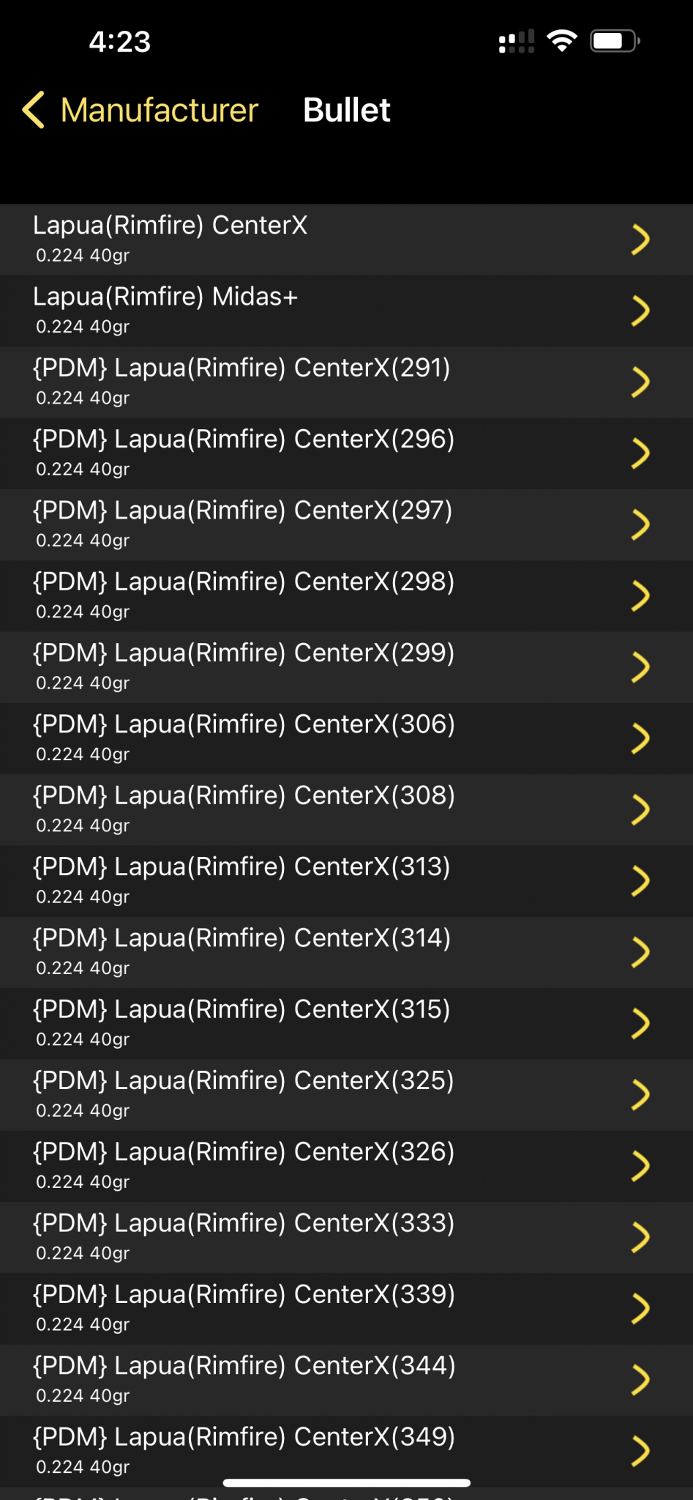Open {PDM} Lapua CenterX(306) entry
The width and height of the screenshot is (693, 1500).
click(x=244, y=738)
